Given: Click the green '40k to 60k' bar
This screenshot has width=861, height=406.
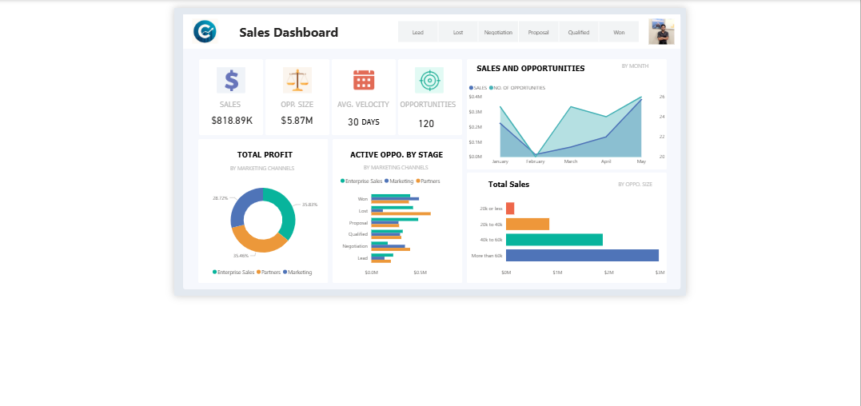Looking at the screenshot, I should 554,240.
